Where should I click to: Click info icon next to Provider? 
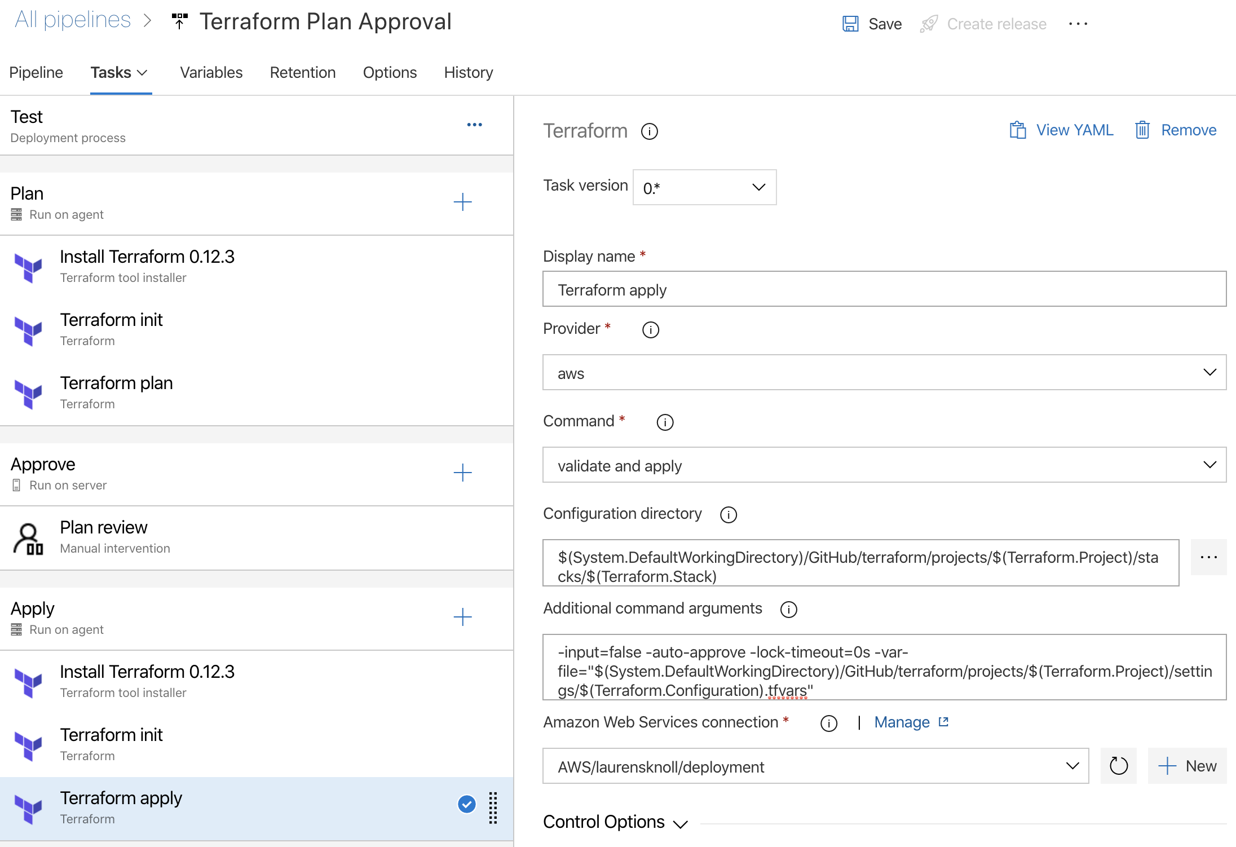click(x=650, y=330)
